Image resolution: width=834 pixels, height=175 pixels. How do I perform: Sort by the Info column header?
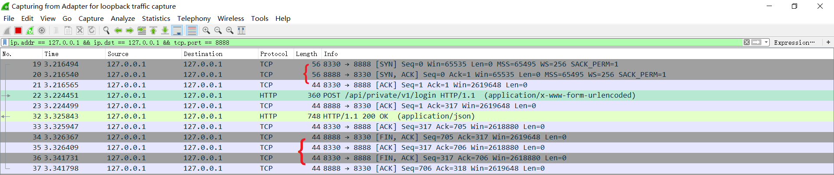click(577, 54)
